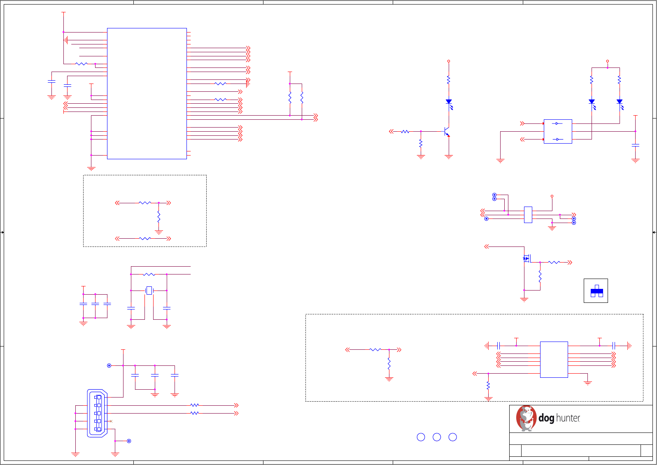657x465 pixels.
Task: Select the NPN transistor symbol
Action: [x=446, y=132]
